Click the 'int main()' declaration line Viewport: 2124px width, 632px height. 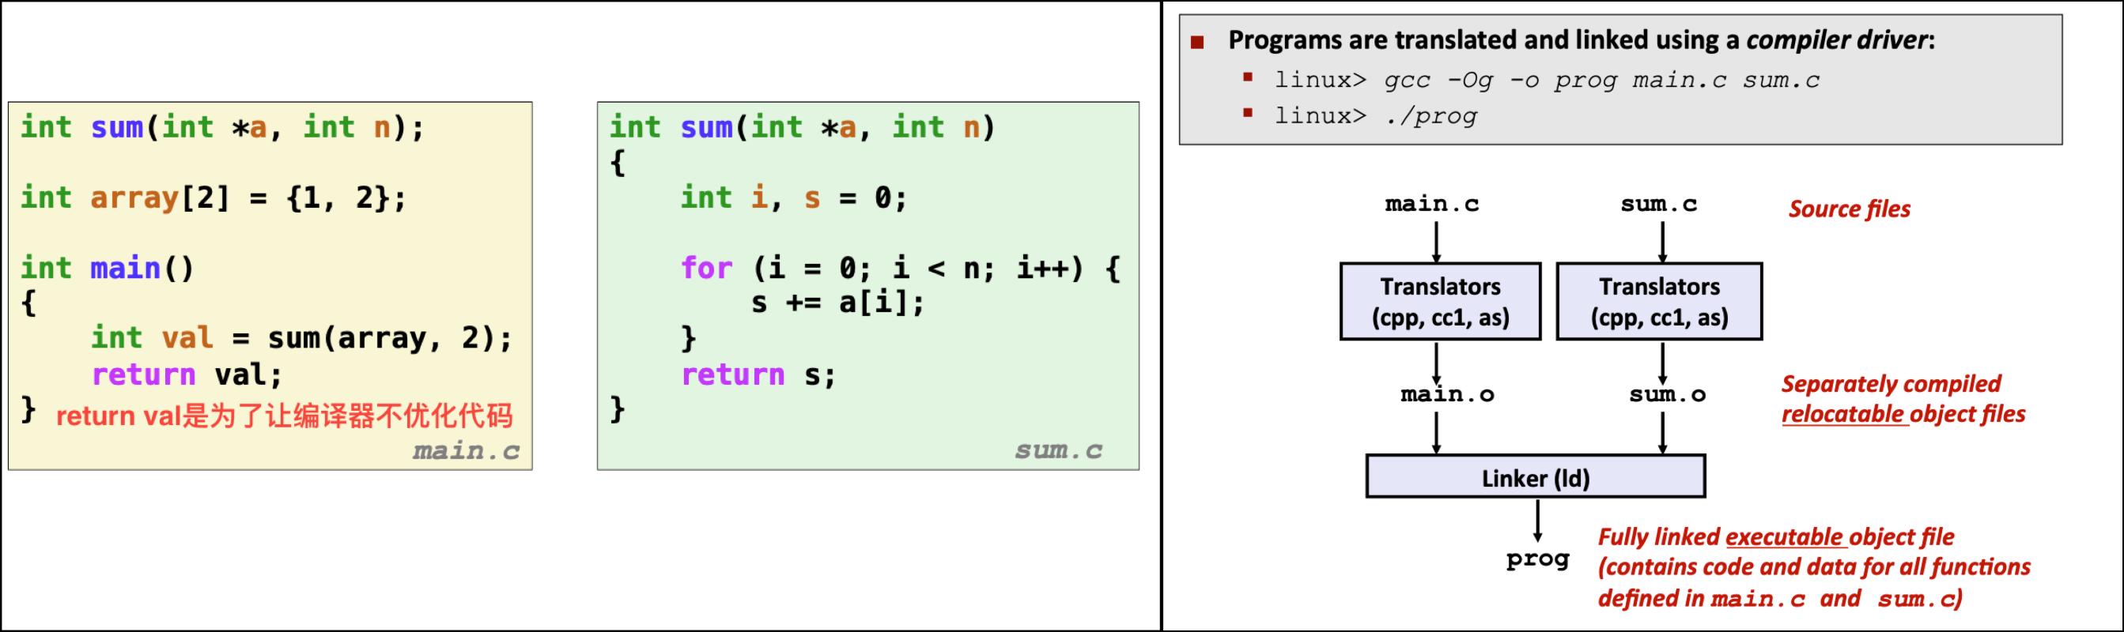click(x=108, y=269)
